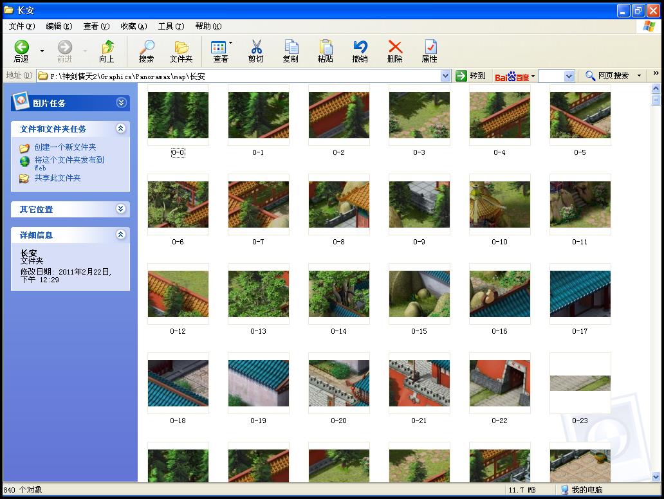Image resolution: width=664 pixels, height=499 pixels.
Task: Open the 收藏(A) menu
Action: 134,26
